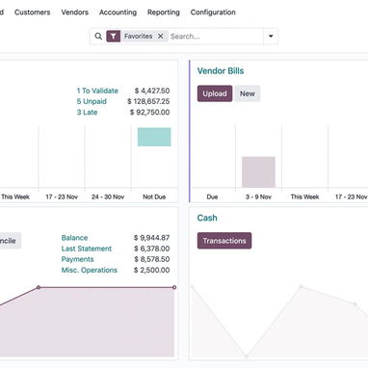Image resolution: width=368 pixels, height=368 pixels.
Task: Click the search magnifier icon
Action: coord(98,37)
